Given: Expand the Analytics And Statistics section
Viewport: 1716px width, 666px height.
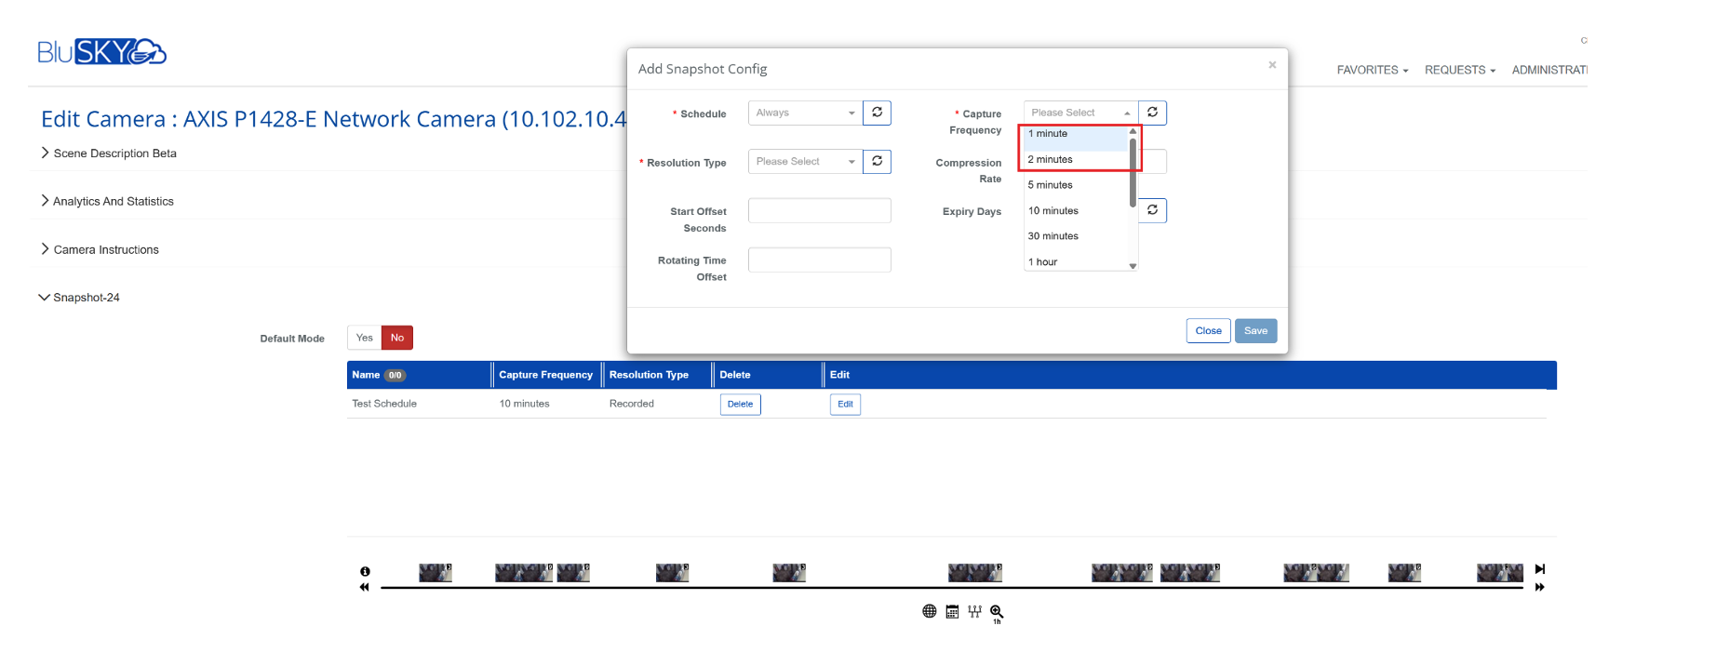Looking at the screenshot, I should (x=113, y=201).
